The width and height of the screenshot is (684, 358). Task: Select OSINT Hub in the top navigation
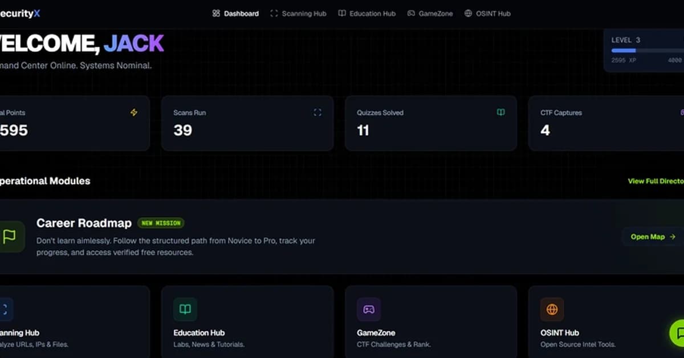[487, 14]
